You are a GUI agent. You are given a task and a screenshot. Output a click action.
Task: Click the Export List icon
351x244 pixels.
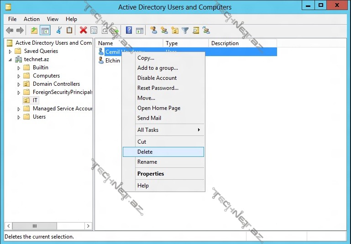tap(115, 30)
